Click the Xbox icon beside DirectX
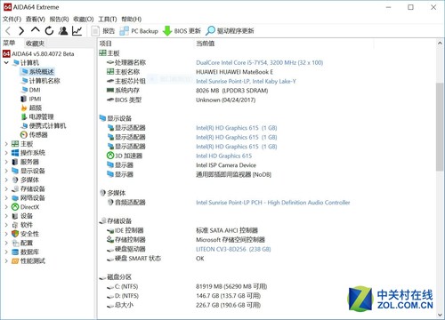 (x=15, y=207)
